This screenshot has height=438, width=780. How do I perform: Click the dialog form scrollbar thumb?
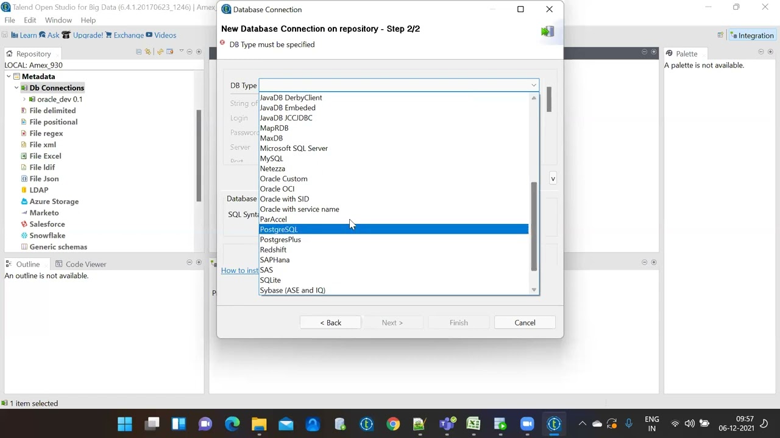tap(548, 100)
